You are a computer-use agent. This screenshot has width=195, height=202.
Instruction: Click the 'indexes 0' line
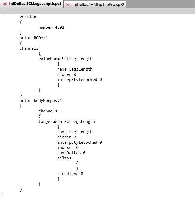tap(68, 148)
